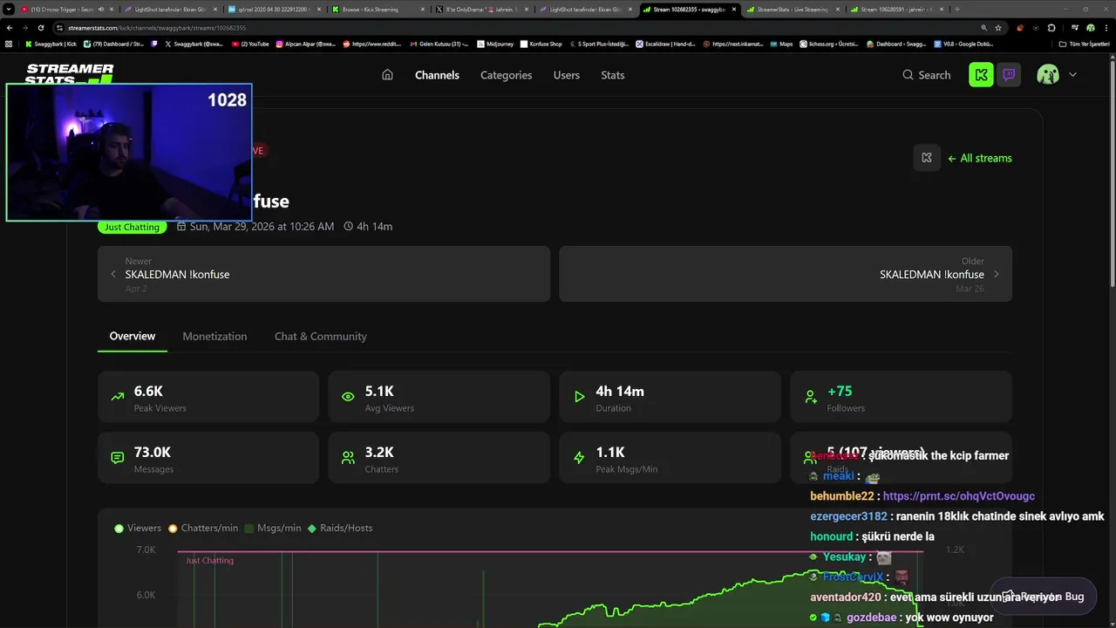Click the stream date Sun, Mar 29, 2026
1116x628 pixels.
tap(262, 226)
